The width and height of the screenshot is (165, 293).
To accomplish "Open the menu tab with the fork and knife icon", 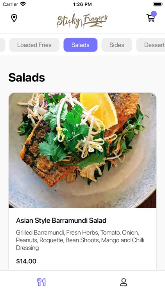I will pos(41,282).
